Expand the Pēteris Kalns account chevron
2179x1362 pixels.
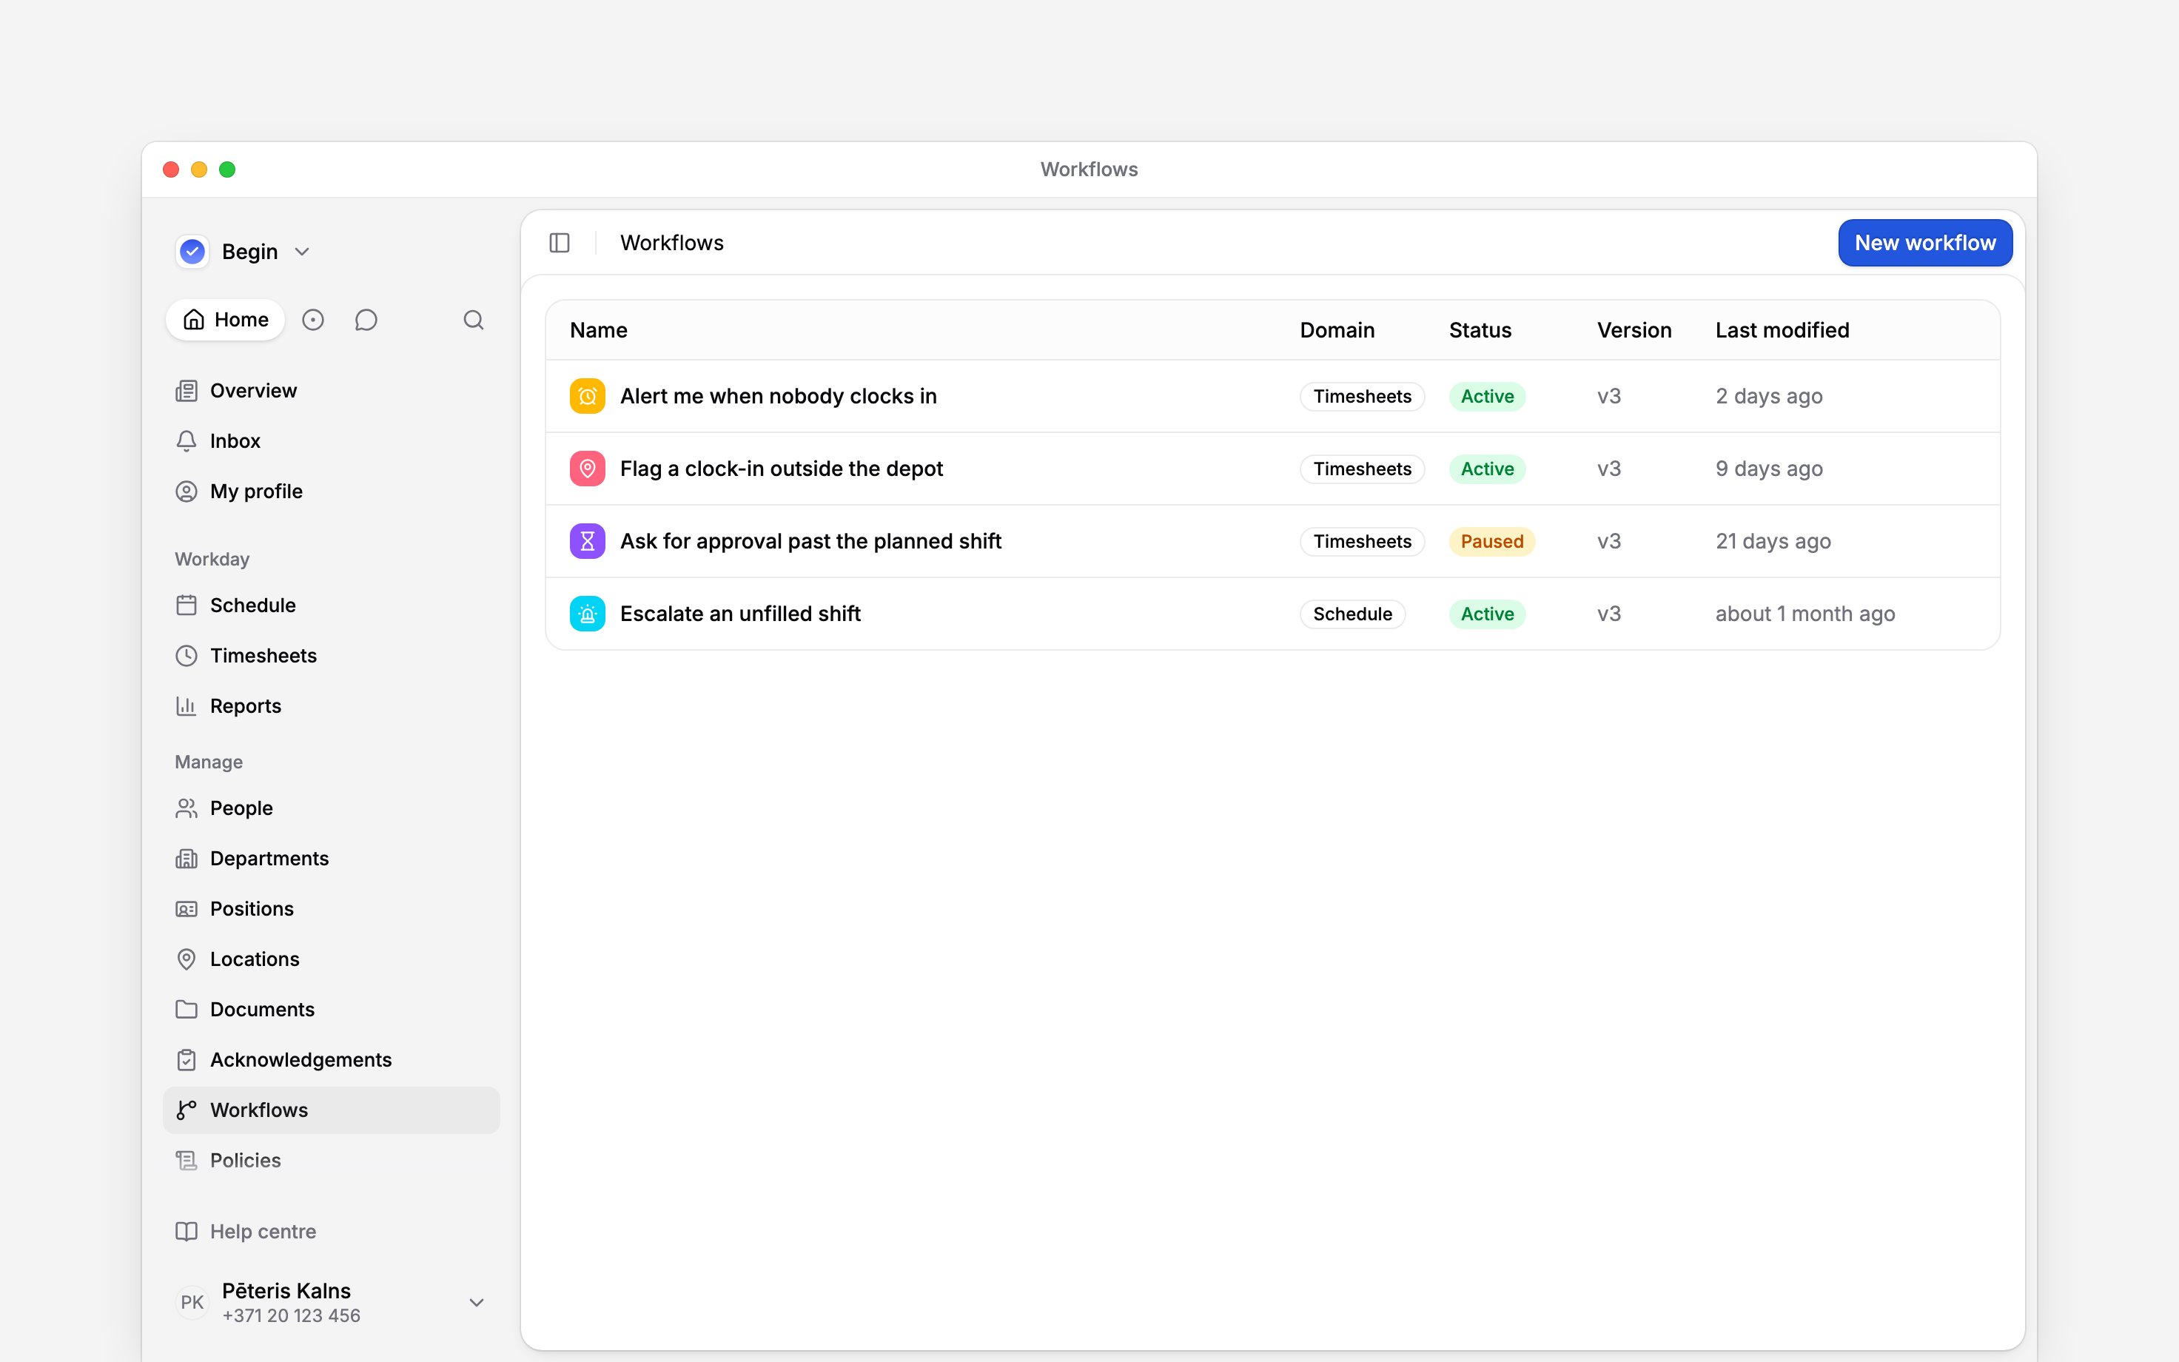click(x=477, y=1303)
